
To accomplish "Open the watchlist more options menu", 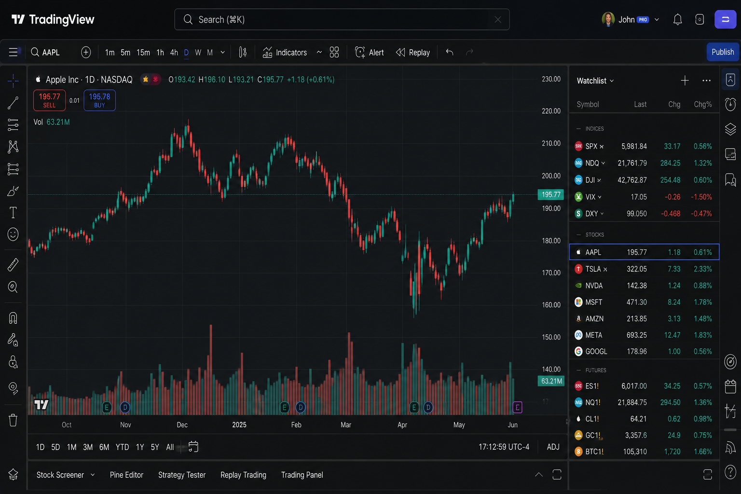I will (x=706, y=81).
